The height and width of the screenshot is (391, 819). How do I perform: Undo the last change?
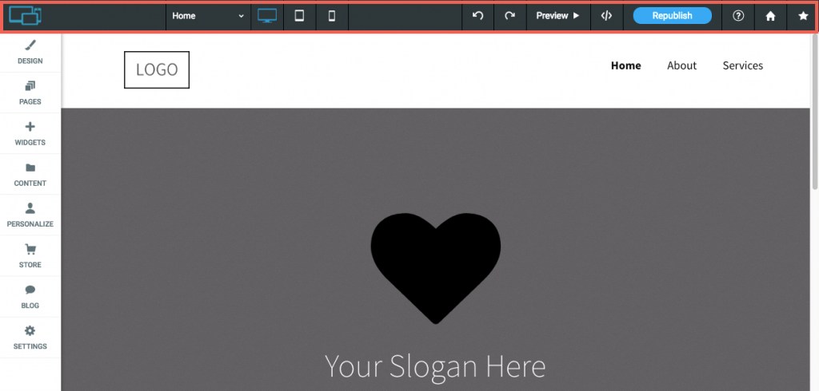pos(478,16)
